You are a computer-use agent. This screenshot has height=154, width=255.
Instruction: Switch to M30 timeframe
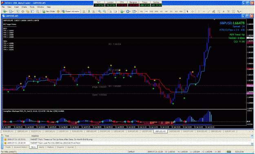pyautogui.click(x=156, y=11)
